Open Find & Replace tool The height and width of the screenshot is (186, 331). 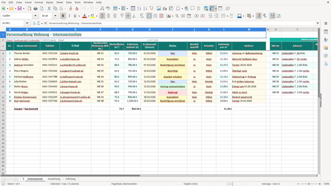click(102, 9)
